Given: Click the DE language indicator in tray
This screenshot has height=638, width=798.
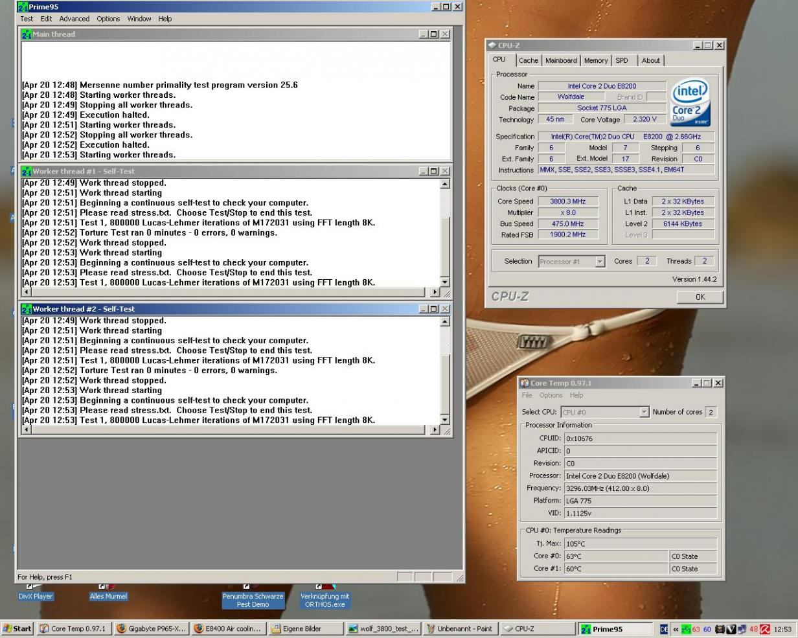Looking at the screenshot, I should (664, 629).
